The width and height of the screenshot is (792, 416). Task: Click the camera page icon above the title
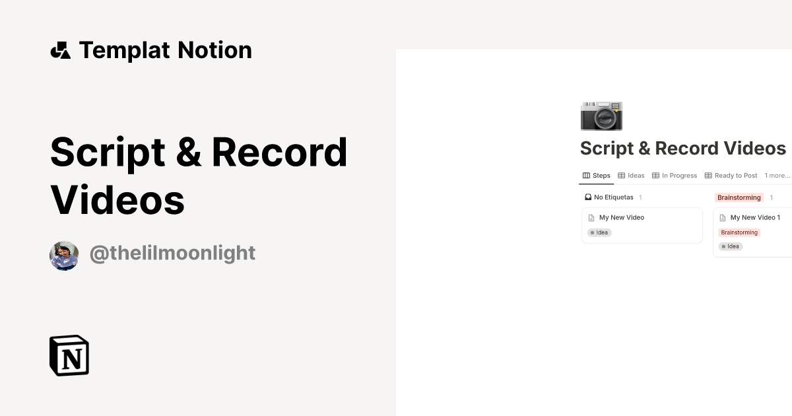pyautogui.click(x=601, y=116)
